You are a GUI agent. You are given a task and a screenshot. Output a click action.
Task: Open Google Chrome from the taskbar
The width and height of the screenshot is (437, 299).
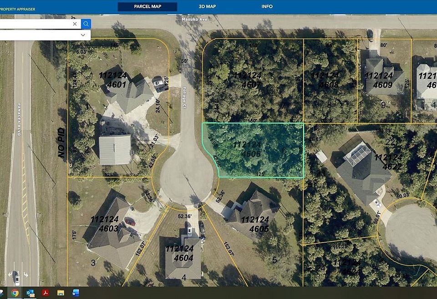[15, 293]
